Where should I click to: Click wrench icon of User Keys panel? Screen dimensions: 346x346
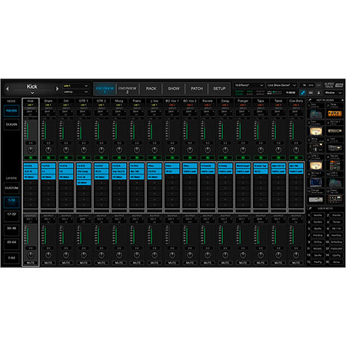coord(310,208)
